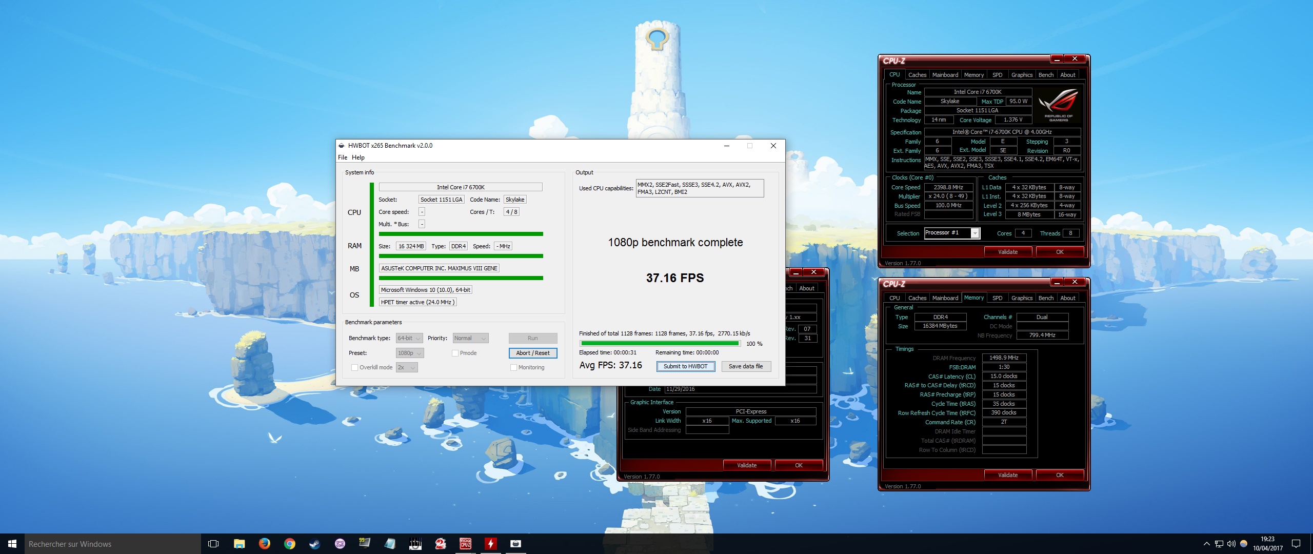Open the volume control tray icon

point(1231,544)
